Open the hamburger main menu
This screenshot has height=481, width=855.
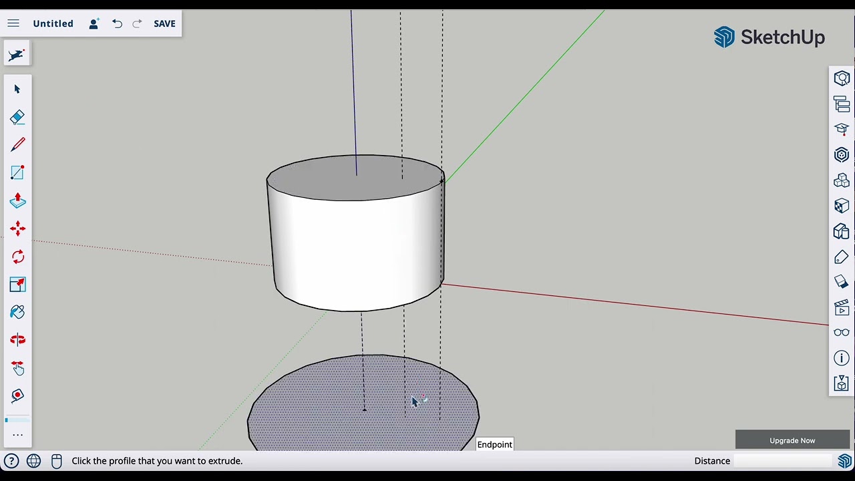click(x=13, y=23)
